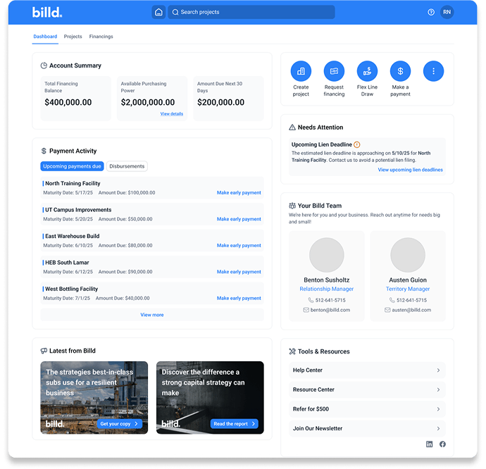Open the Facebook icon in the footer

(x=442, y=444)
